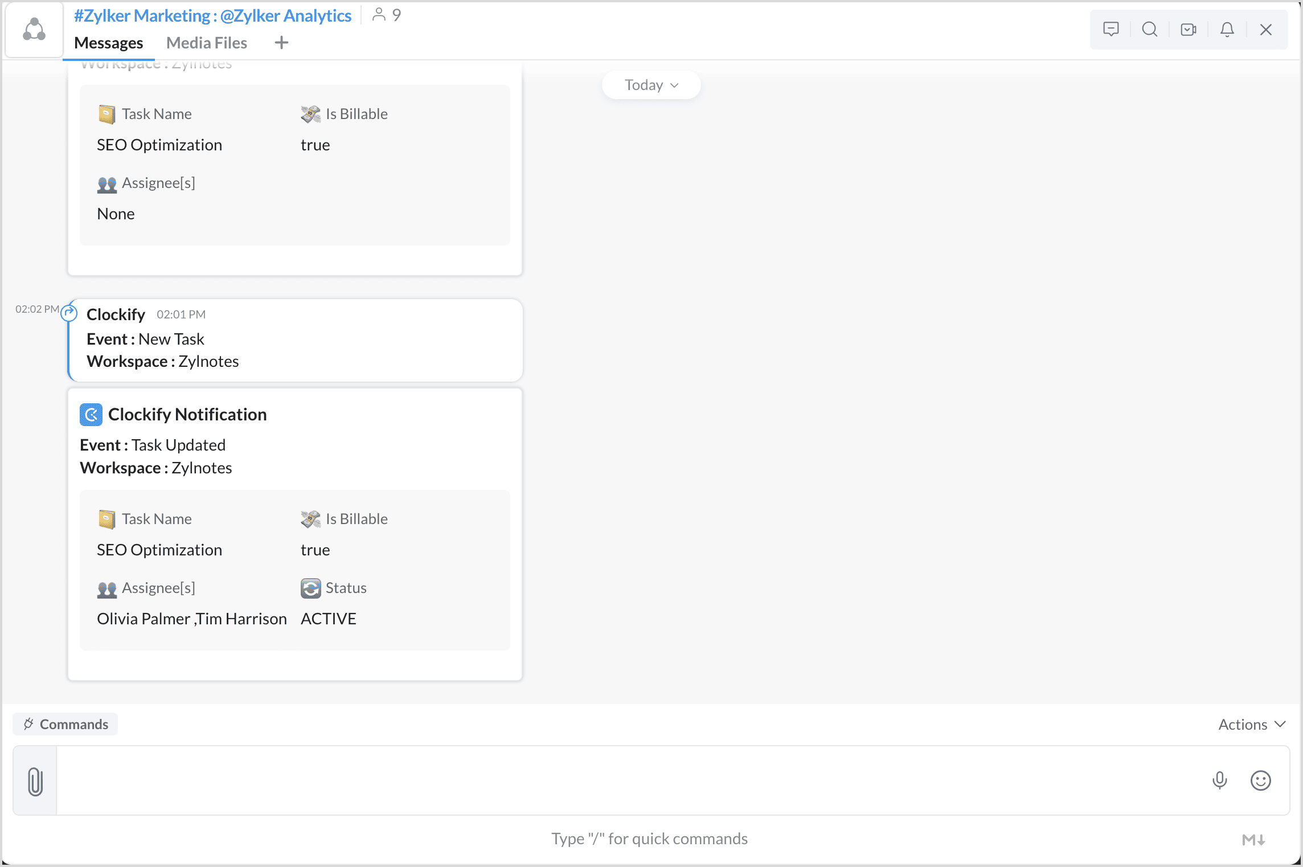Click the notification bell icon
The height and width of the screenshot is (867, 1303).
pos(1227,29)
